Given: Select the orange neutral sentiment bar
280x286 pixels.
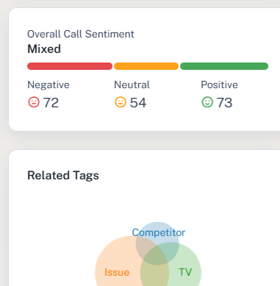Looking at the screenshot, I should click(146, 66).
